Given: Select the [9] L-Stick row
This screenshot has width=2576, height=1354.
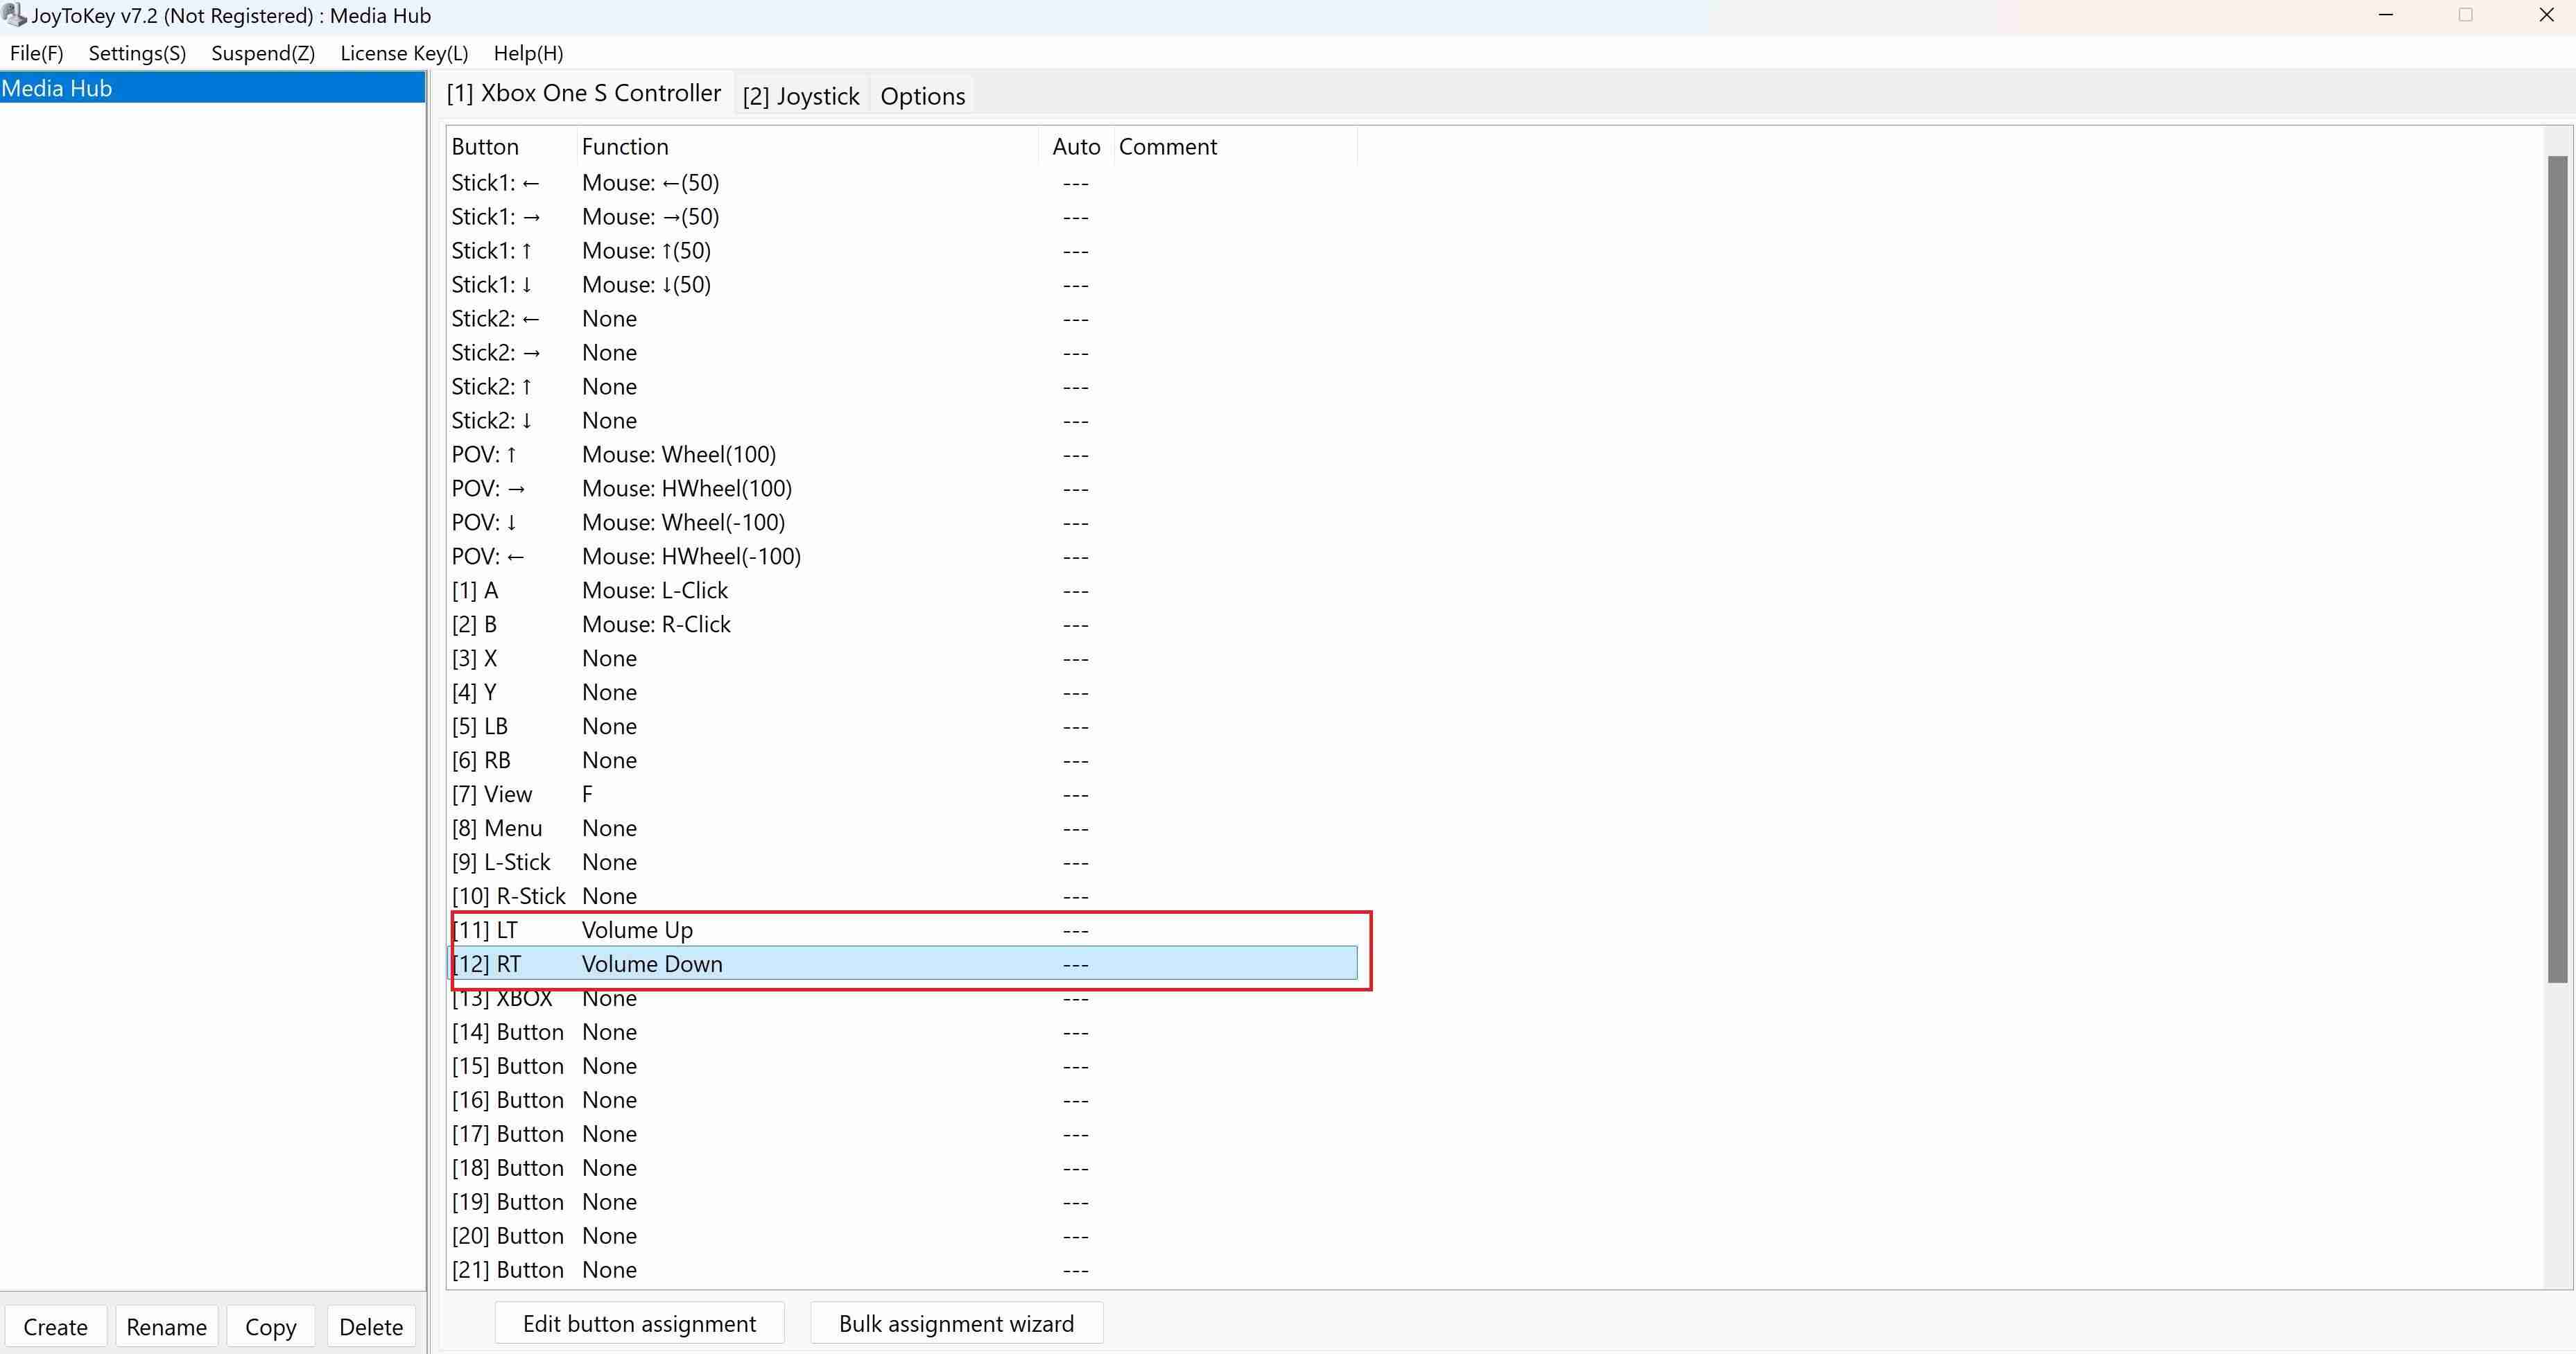Looking at the screenshot, I should (x=903, y=863).
